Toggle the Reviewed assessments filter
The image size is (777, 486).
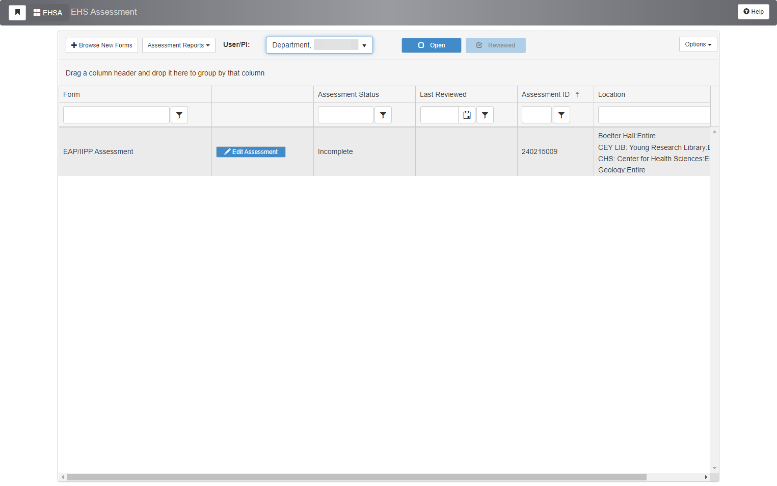click(496, 45)
